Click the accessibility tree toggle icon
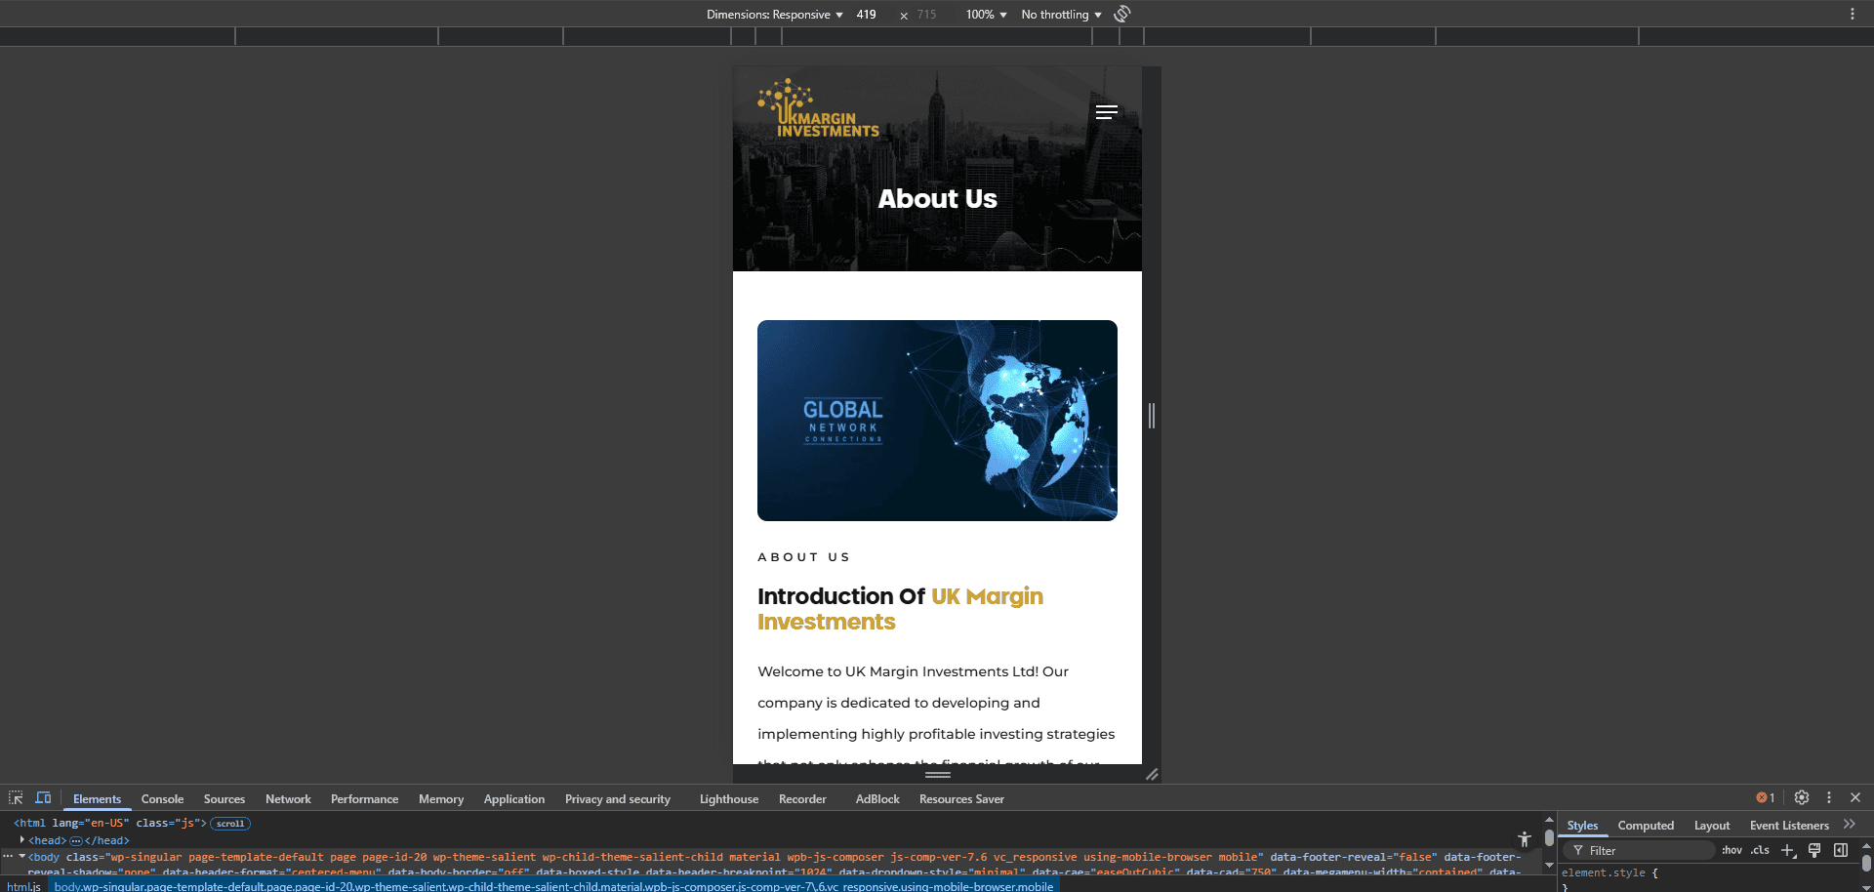The width and height of the screenshot is (1874, 892). (x=1525, y=839)
